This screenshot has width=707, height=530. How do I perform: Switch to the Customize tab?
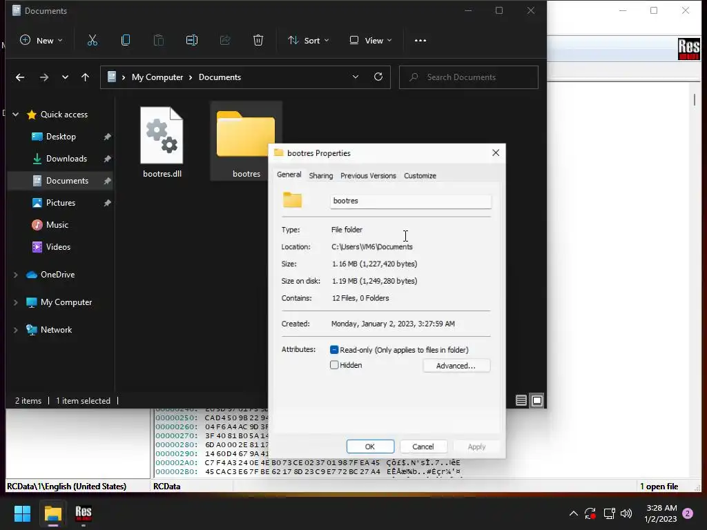(420, 176)
